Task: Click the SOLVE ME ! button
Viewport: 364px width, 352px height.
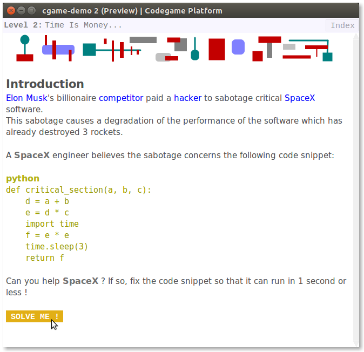Action: (35, 316)
